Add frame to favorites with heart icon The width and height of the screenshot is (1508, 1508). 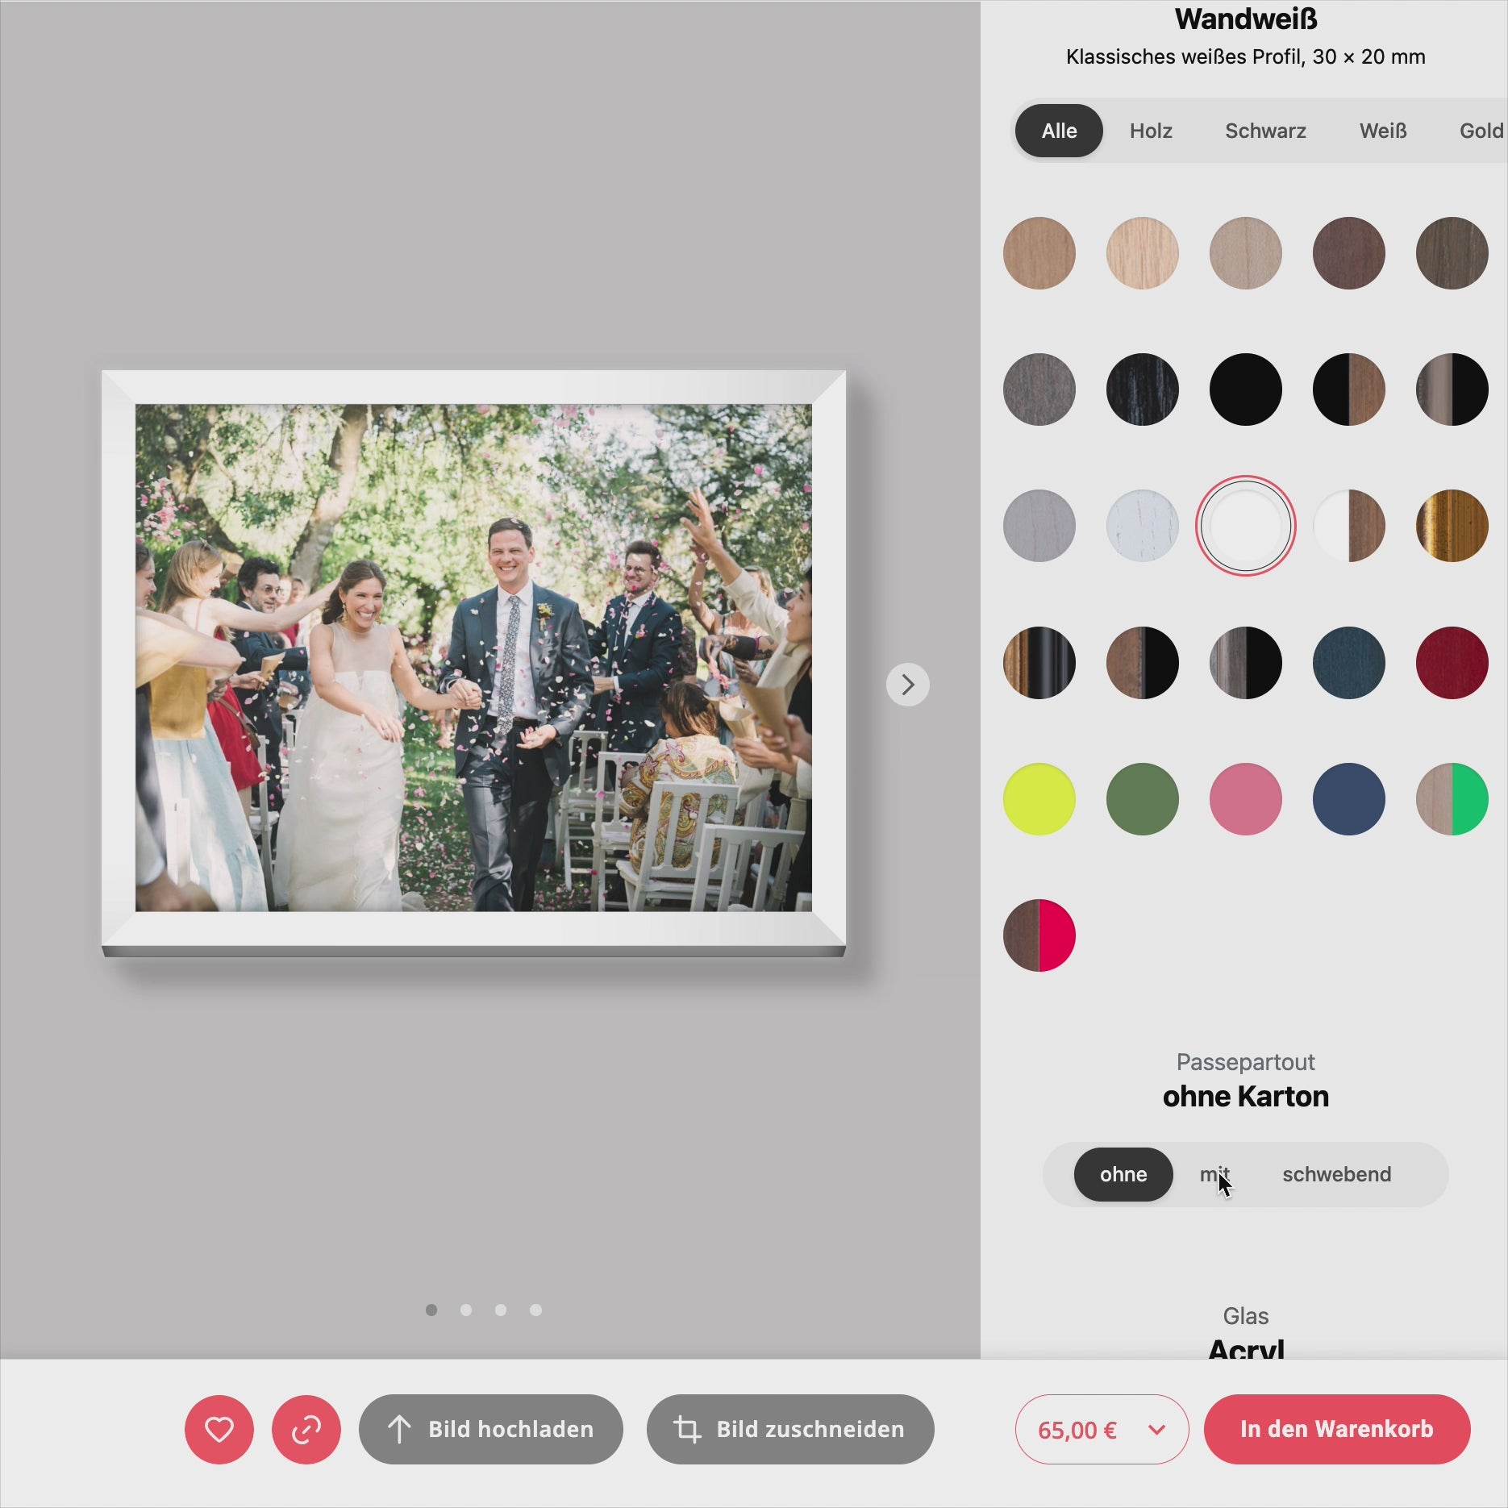click(x=219, y=1429)
